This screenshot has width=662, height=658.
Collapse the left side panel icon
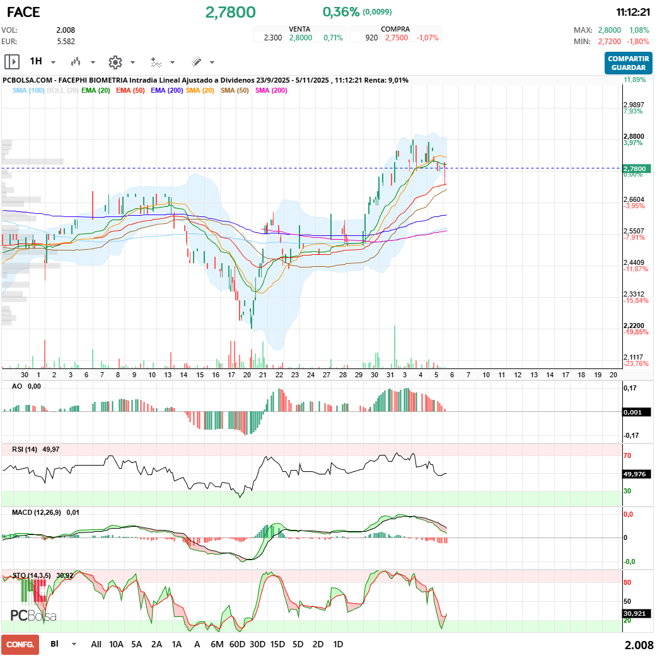point(12,62)
